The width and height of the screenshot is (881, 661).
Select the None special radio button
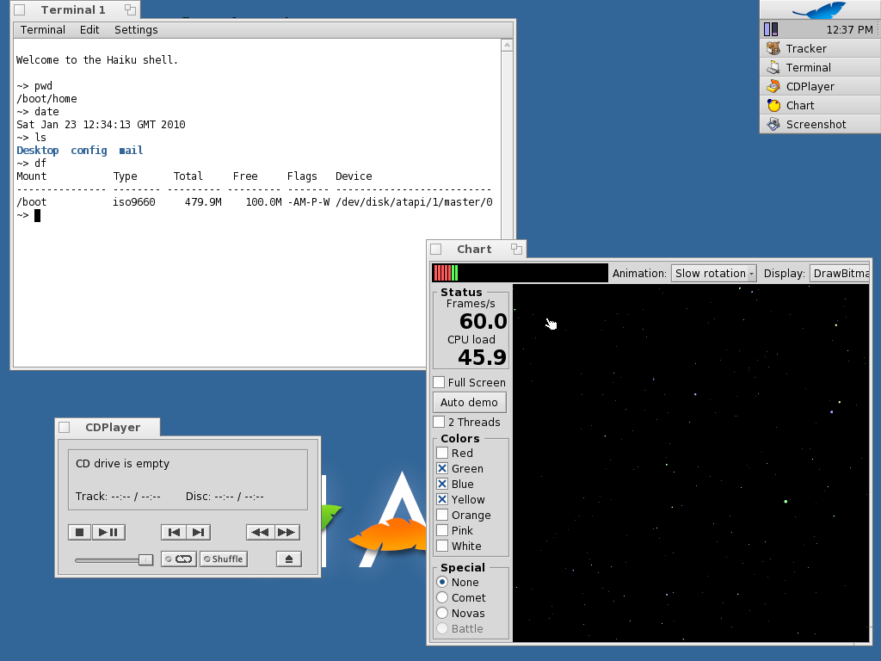pyautogui.click(x=442, y=582)
